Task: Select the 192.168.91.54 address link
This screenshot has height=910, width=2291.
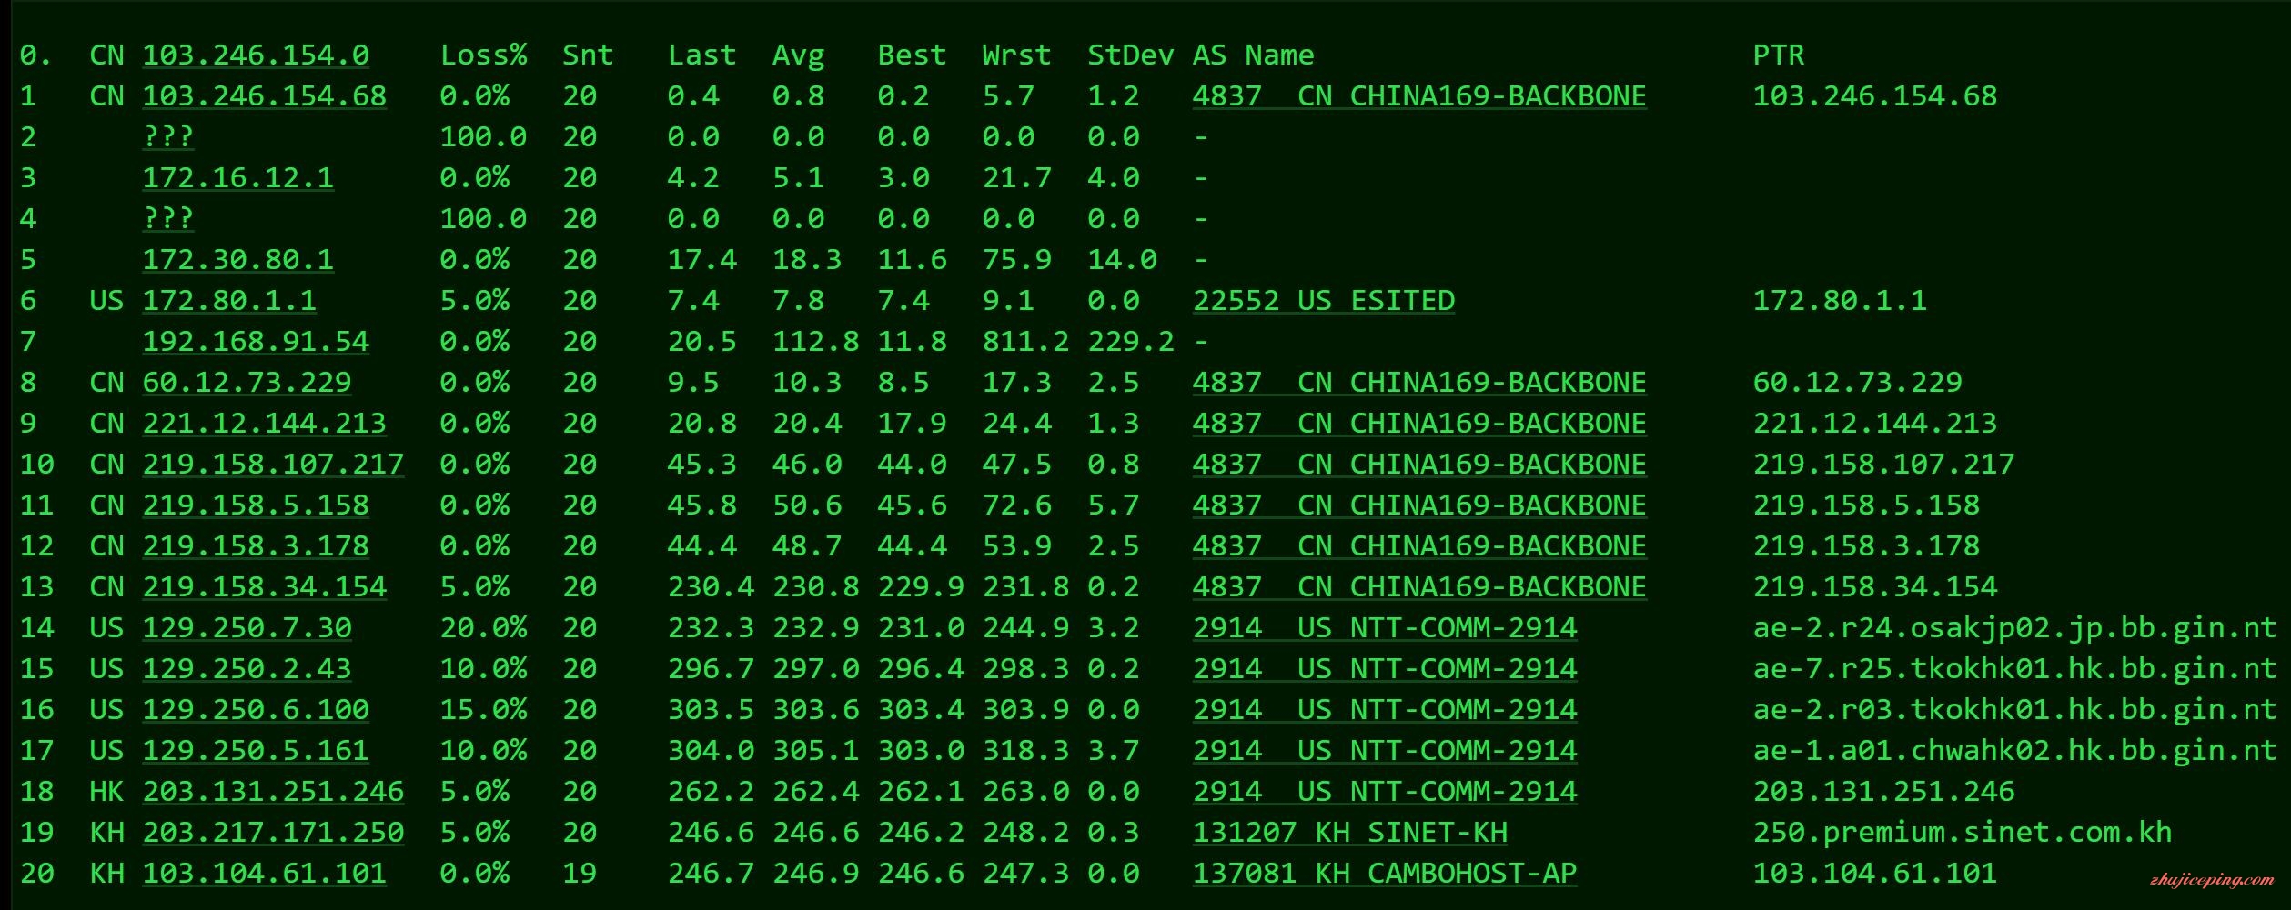Action: click(256, 342)
